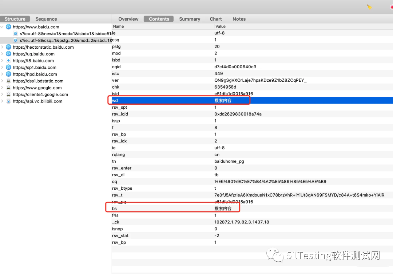Sort by the Value column header

[x=303, y=26]
